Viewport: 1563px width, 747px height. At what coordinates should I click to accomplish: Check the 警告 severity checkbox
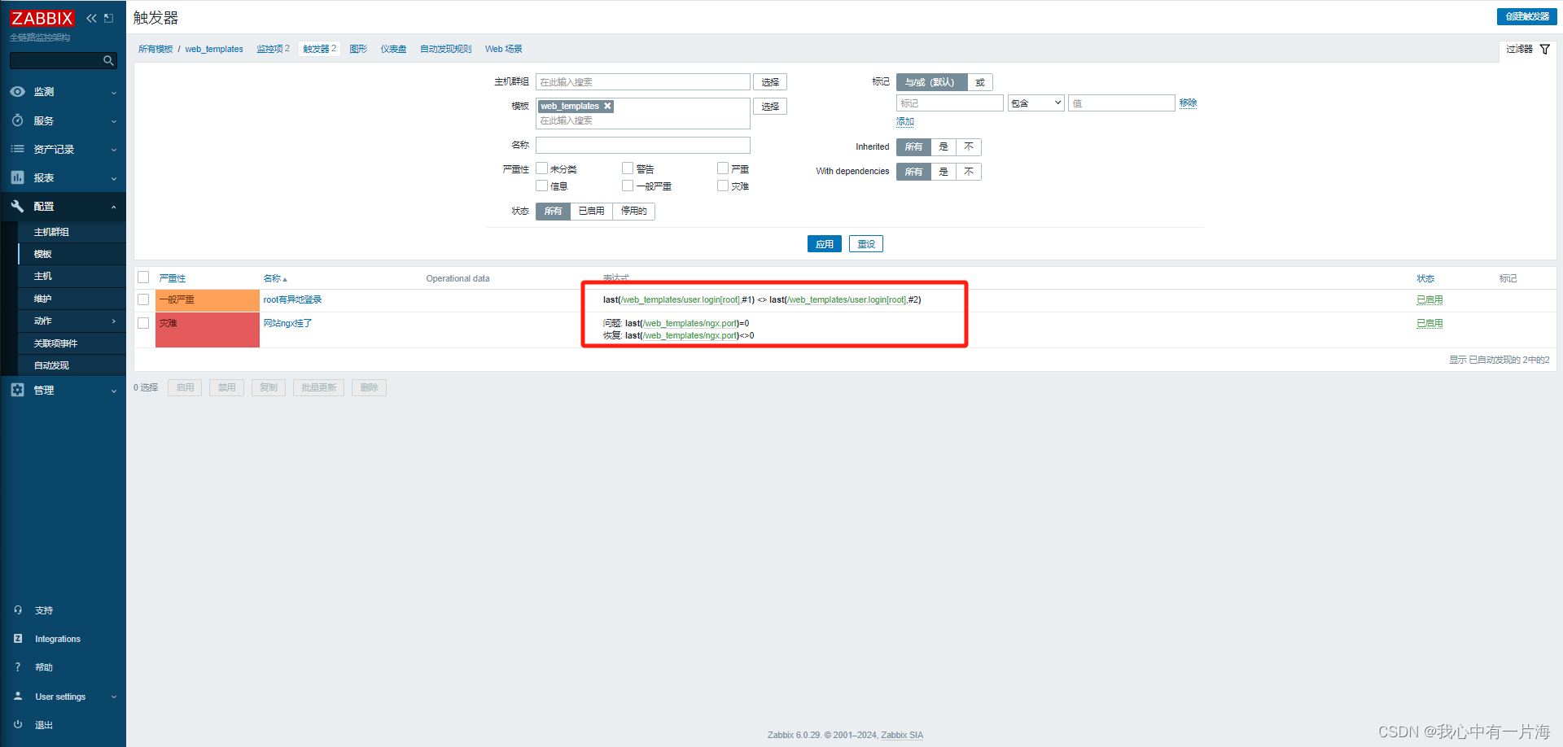click(x=628, y=168)
